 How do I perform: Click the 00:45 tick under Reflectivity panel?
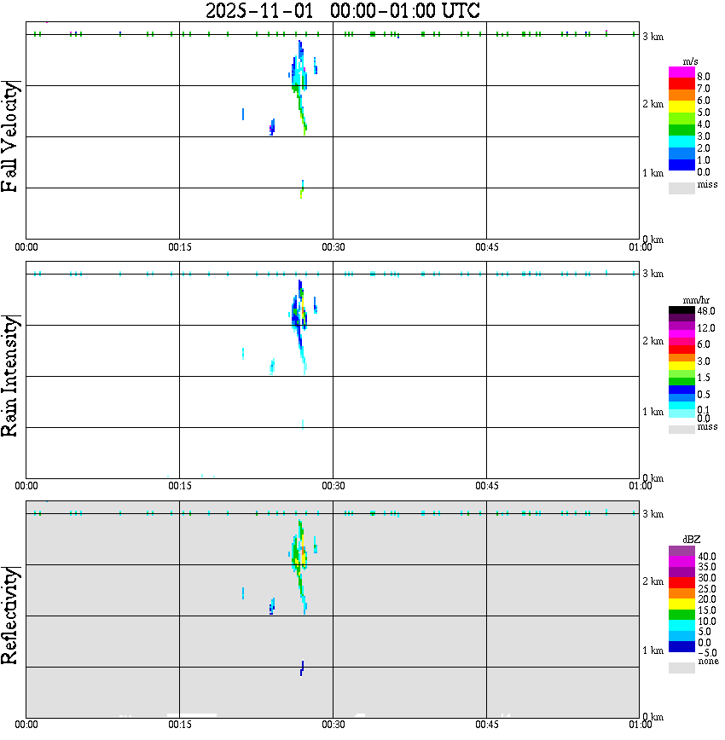pos(486,725)
